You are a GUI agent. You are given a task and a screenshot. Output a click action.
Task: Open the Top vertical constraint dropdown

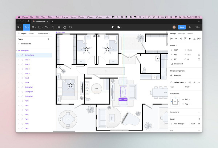[x=187, y=104]
